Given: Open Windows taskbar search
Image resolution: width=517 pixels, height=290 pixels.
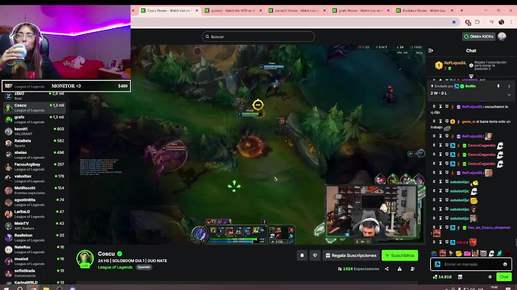Looking at the screenshot, I should point(20,288).
